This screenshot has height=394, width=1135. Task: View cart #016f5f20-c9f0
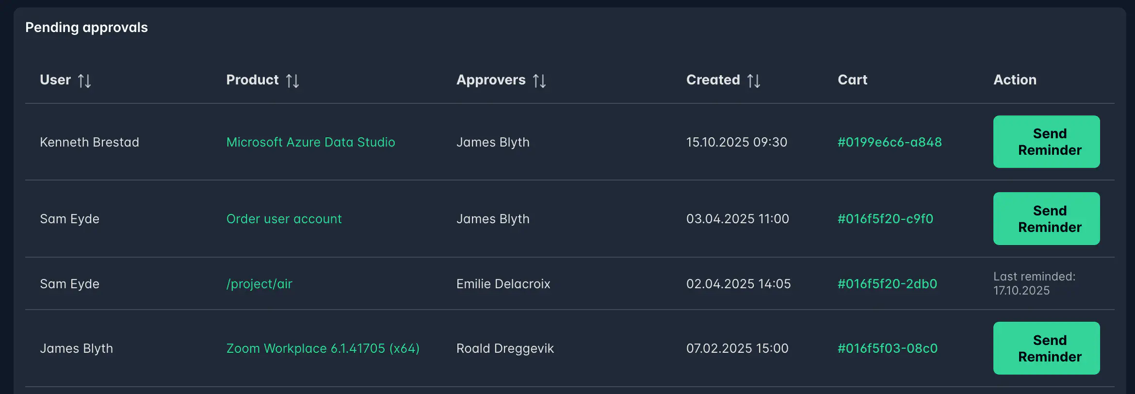pyautogui.click(x=885, y=218)
